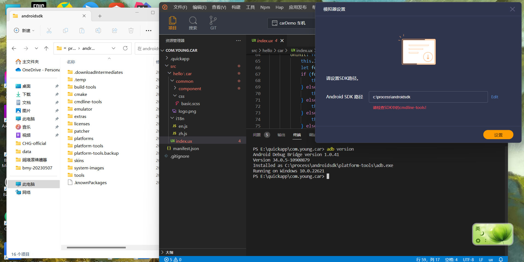Viewport: 524px width, 262px height.
Task: Click the notification bell in status bar
Action: point(501,260)
